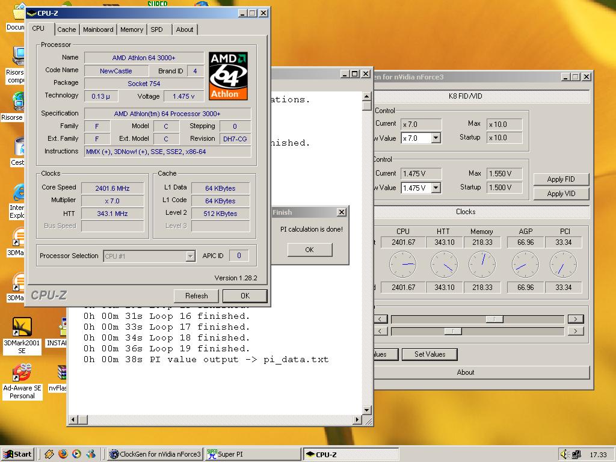The width and height of the screenshot is (616, 462).
Task: Open the Mainboard tab in CPU-Z
Action: (x=98, y=29)
